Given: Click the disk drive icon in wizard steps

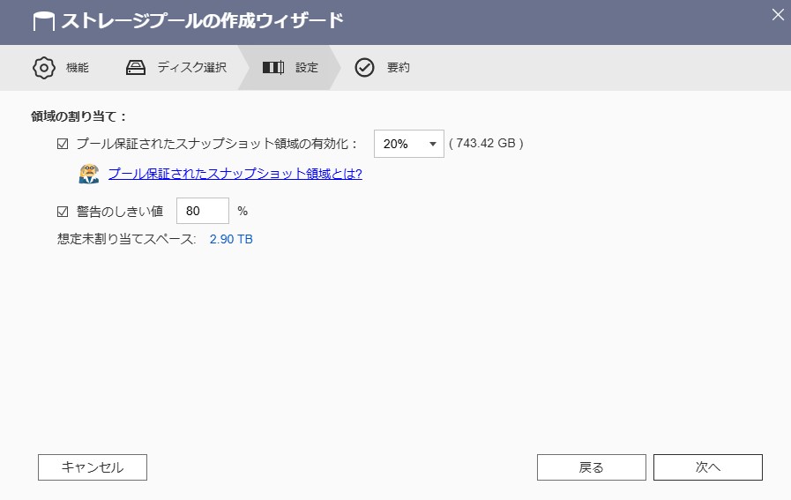Looking at the screenshot, I should coord(136,68).
